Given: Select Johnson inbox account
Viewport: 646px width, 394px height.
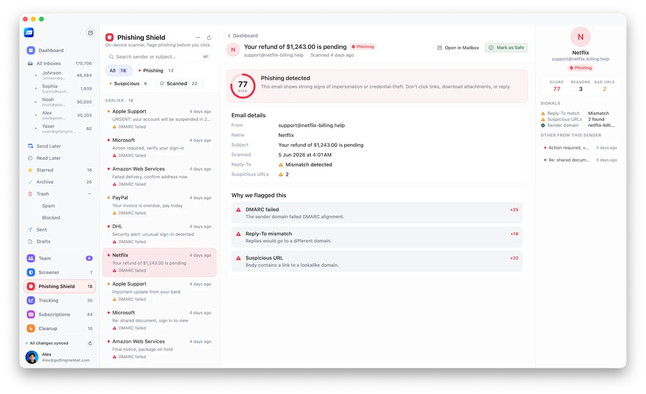Looking at the screenshot, I should pos(63,75).
